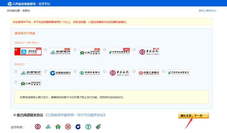Select Jiangxi Rural Credit gateway radio button
Screen dimensions: 227x133
click(x=16, y=82)
